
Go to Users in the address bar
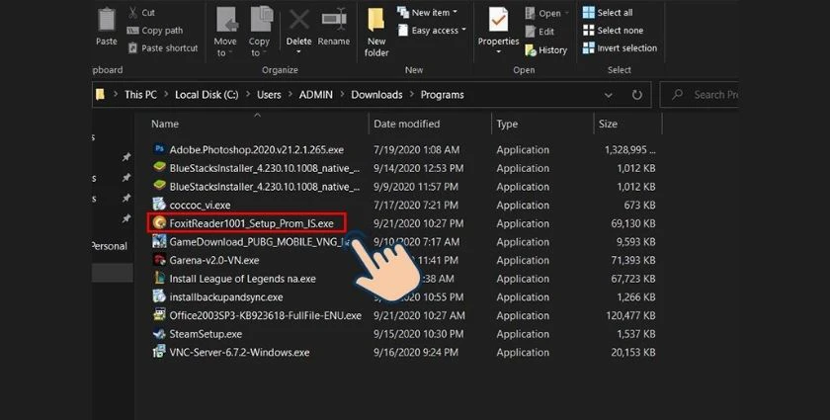269,95
